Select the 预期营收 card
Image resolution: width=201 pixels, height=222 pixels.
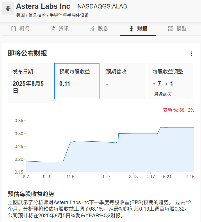tap(124, 81)
